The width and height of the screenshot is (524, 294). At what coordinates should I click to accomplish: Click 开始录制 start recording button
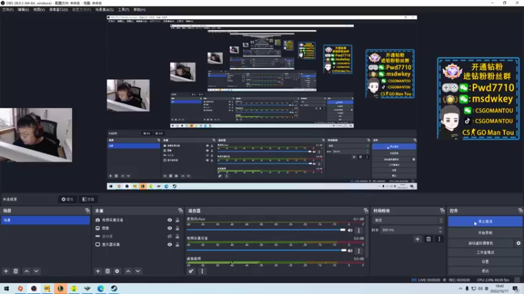(x=485, y=233)
